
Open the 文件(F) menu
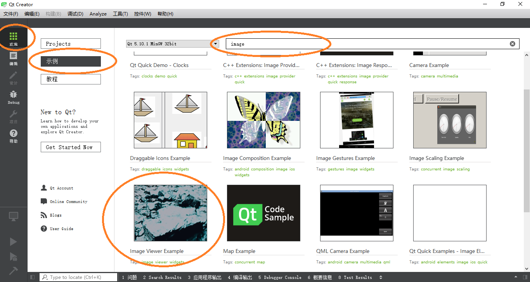click(11, 14)
